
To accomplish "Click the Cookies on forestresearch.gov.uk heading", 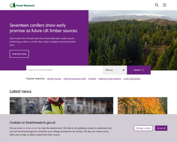I will pyautogui.click(x=32, y=122).
